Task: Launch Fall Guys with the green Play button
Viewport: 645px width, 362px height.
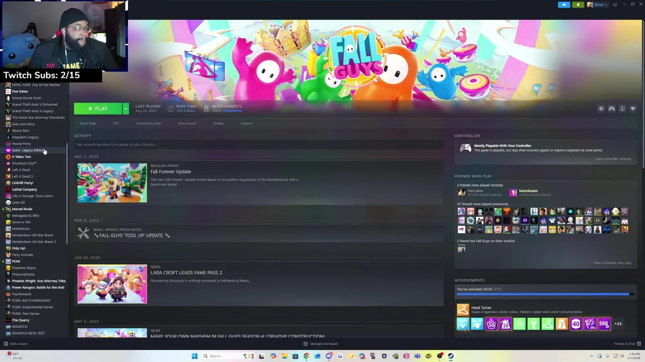Action: click(x=98, y=109)
